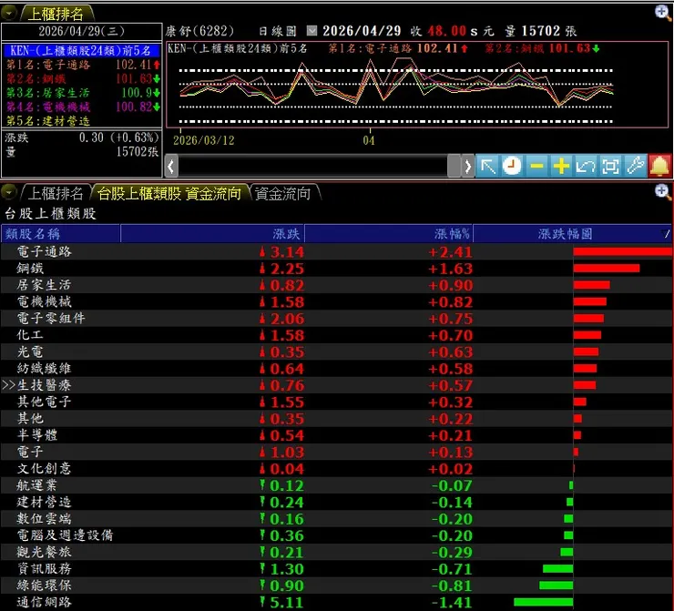Select 通信網路 sector row
Image resolution: width=674 pixels, height=611 pixels.
click(337, 602)
